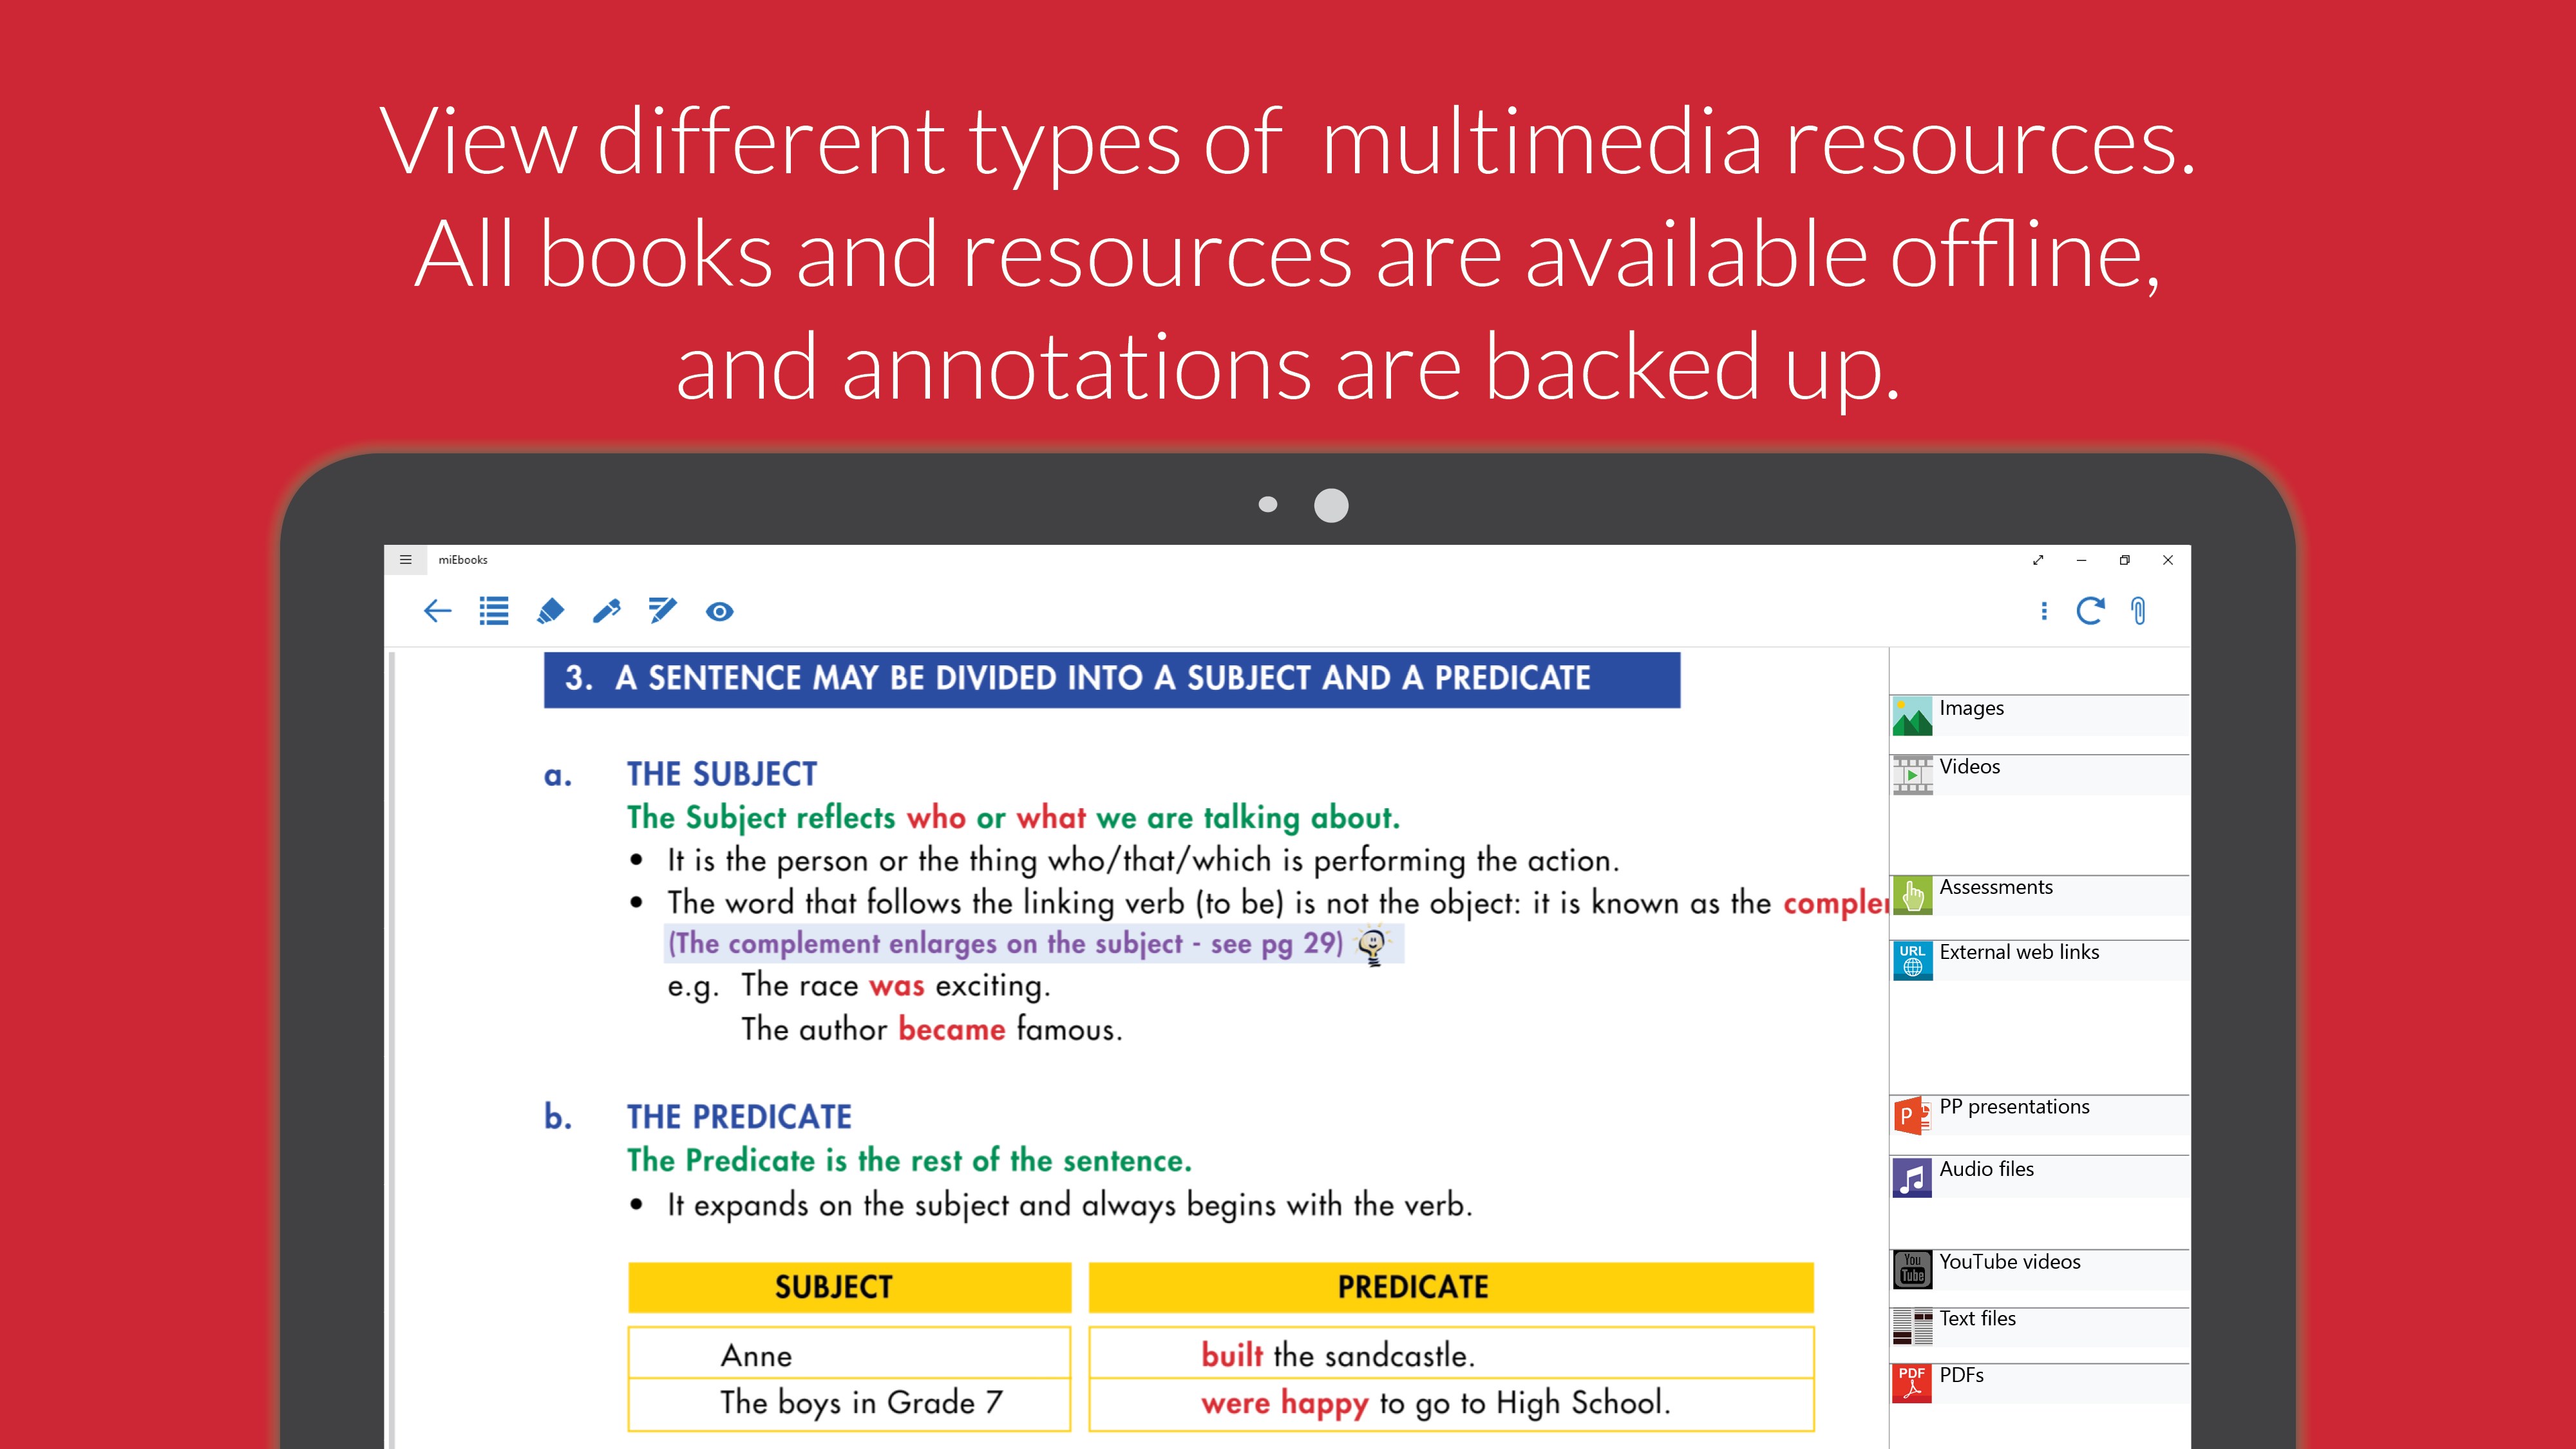
Task: Open the hamburger menu beside miEbooks
Action: click(x=405, y=560)
